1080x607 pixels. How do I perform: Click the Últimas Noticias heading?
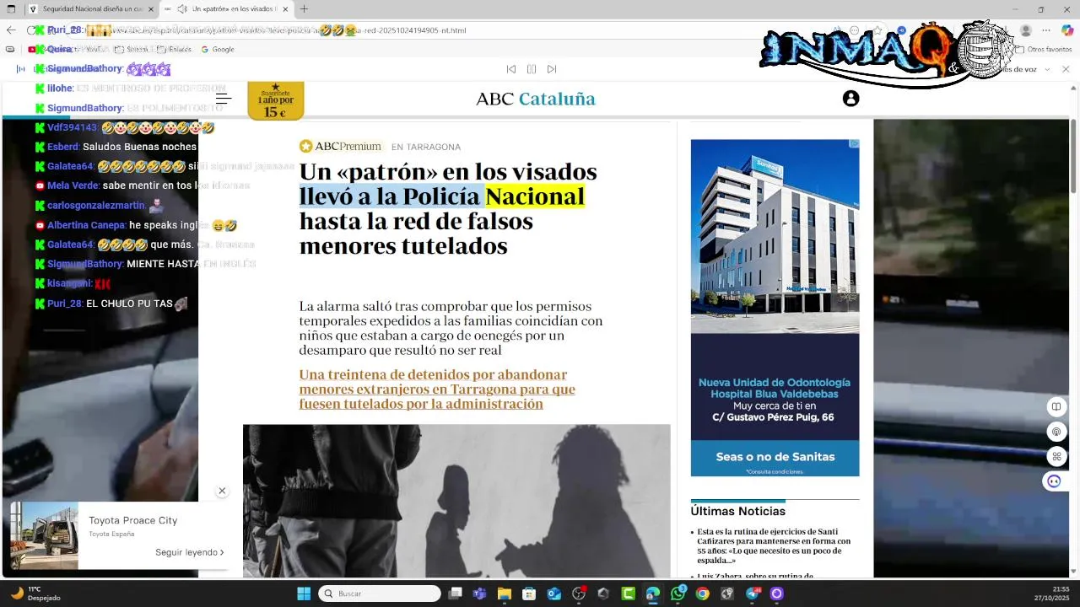pos(737,511)
